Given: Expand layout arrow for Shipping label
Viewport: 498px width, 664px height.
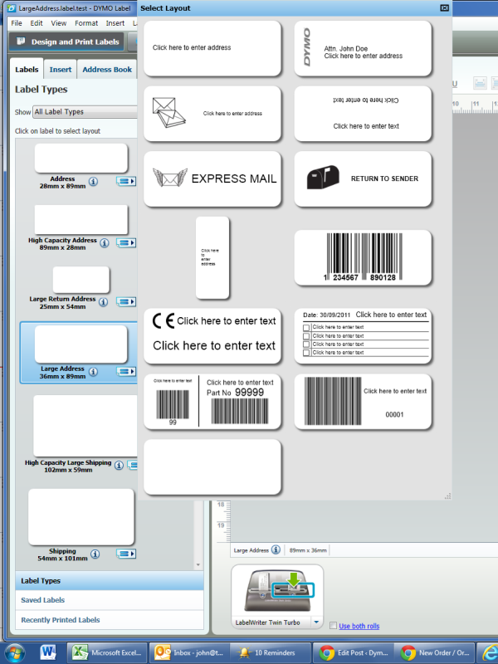Looking at the screenshot, I should pyautogui.click(x=126, y=554).
